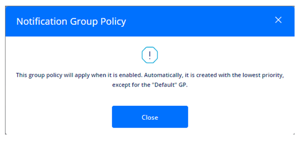
Task: Click the blue dialog header bar
Action: click(x=150, y=21)
